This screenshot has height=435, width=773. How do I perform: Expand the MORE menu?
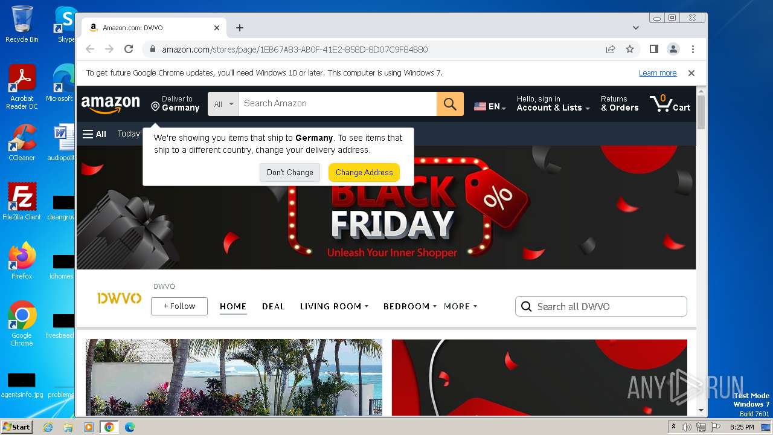[x=460, y=306]
